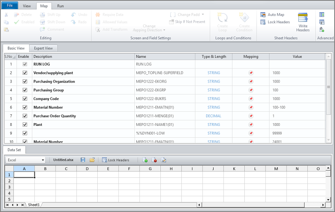Toggle Enable checkbox for Material Number row 6
The width and height of the screenshot is (335, 212).
[25, 107]
